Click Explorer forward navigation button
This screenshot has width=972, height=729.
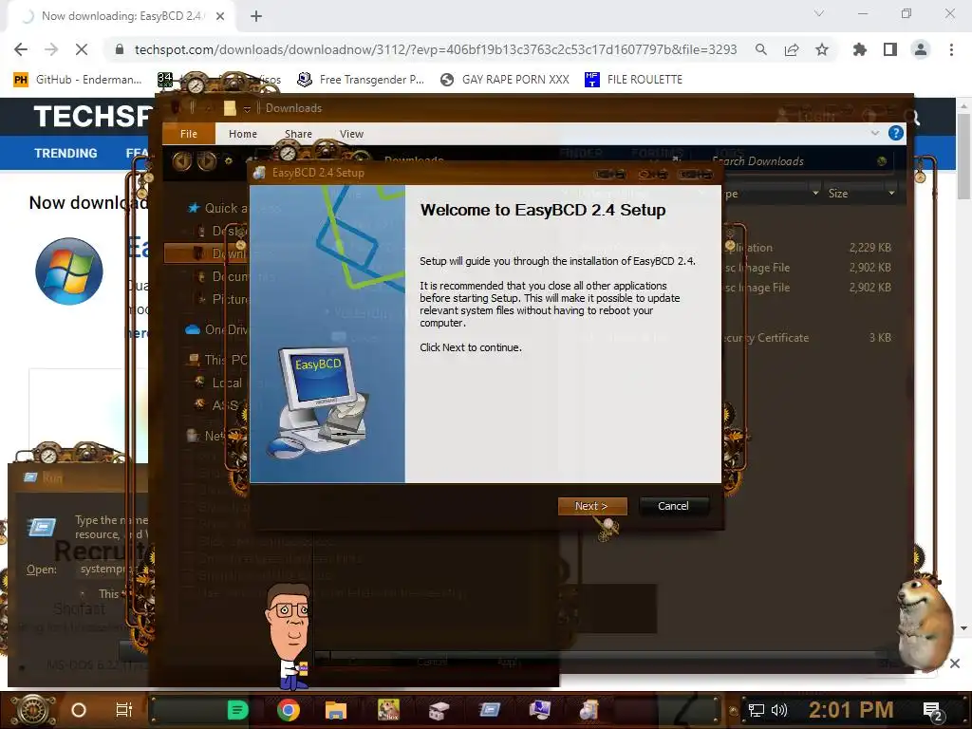206,161
